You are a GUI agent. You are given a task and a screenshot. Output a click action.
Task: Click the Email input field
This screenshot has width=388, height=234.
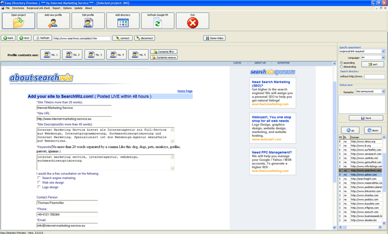click(67, 226)
